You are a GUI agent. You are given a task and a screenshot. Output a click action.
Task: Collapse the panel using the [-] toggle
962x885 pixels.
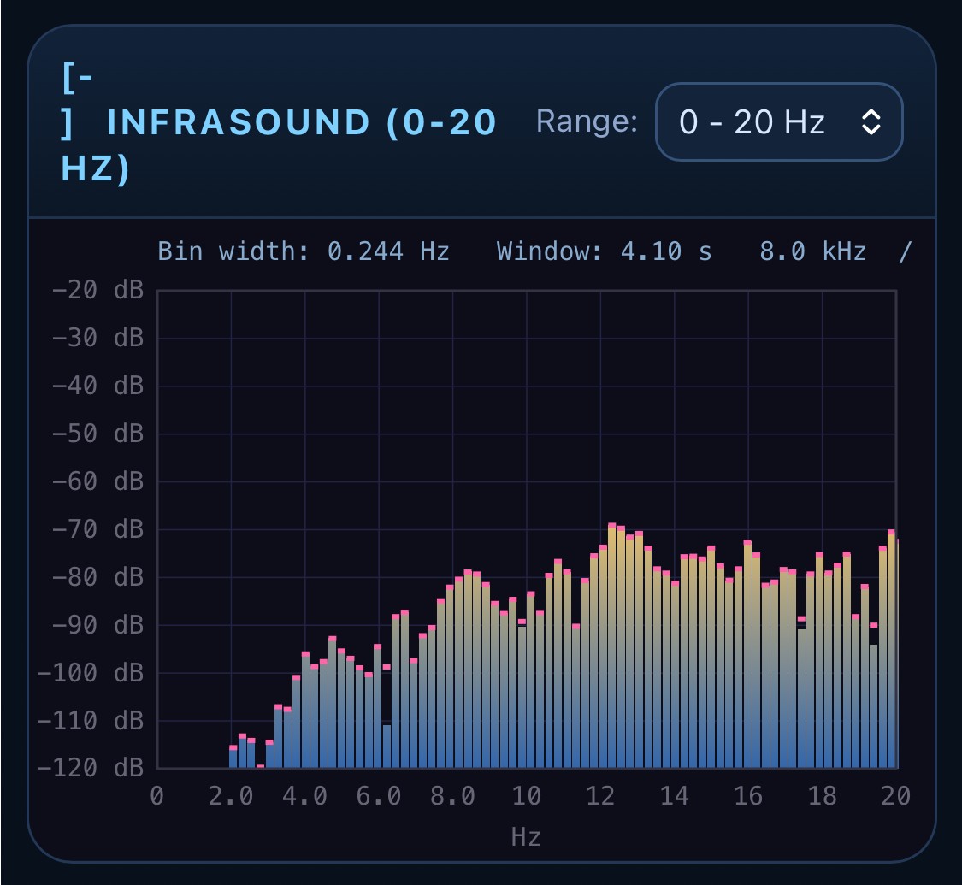point(77,100)
